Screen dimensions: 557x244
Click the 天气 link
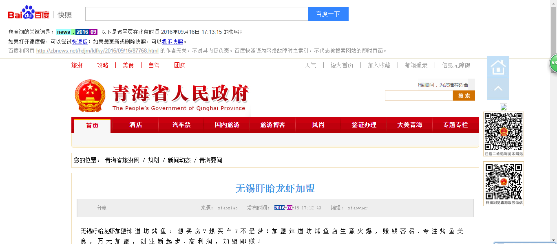(310, 65)
